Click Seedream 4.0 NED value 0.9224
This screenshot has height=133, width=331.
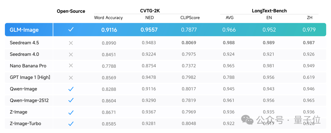point(149,54)
